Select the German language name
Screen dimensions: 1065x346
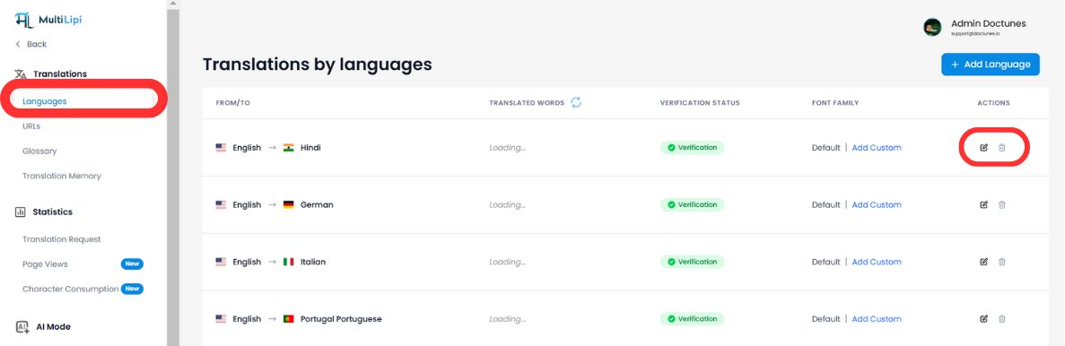(317, 205)
